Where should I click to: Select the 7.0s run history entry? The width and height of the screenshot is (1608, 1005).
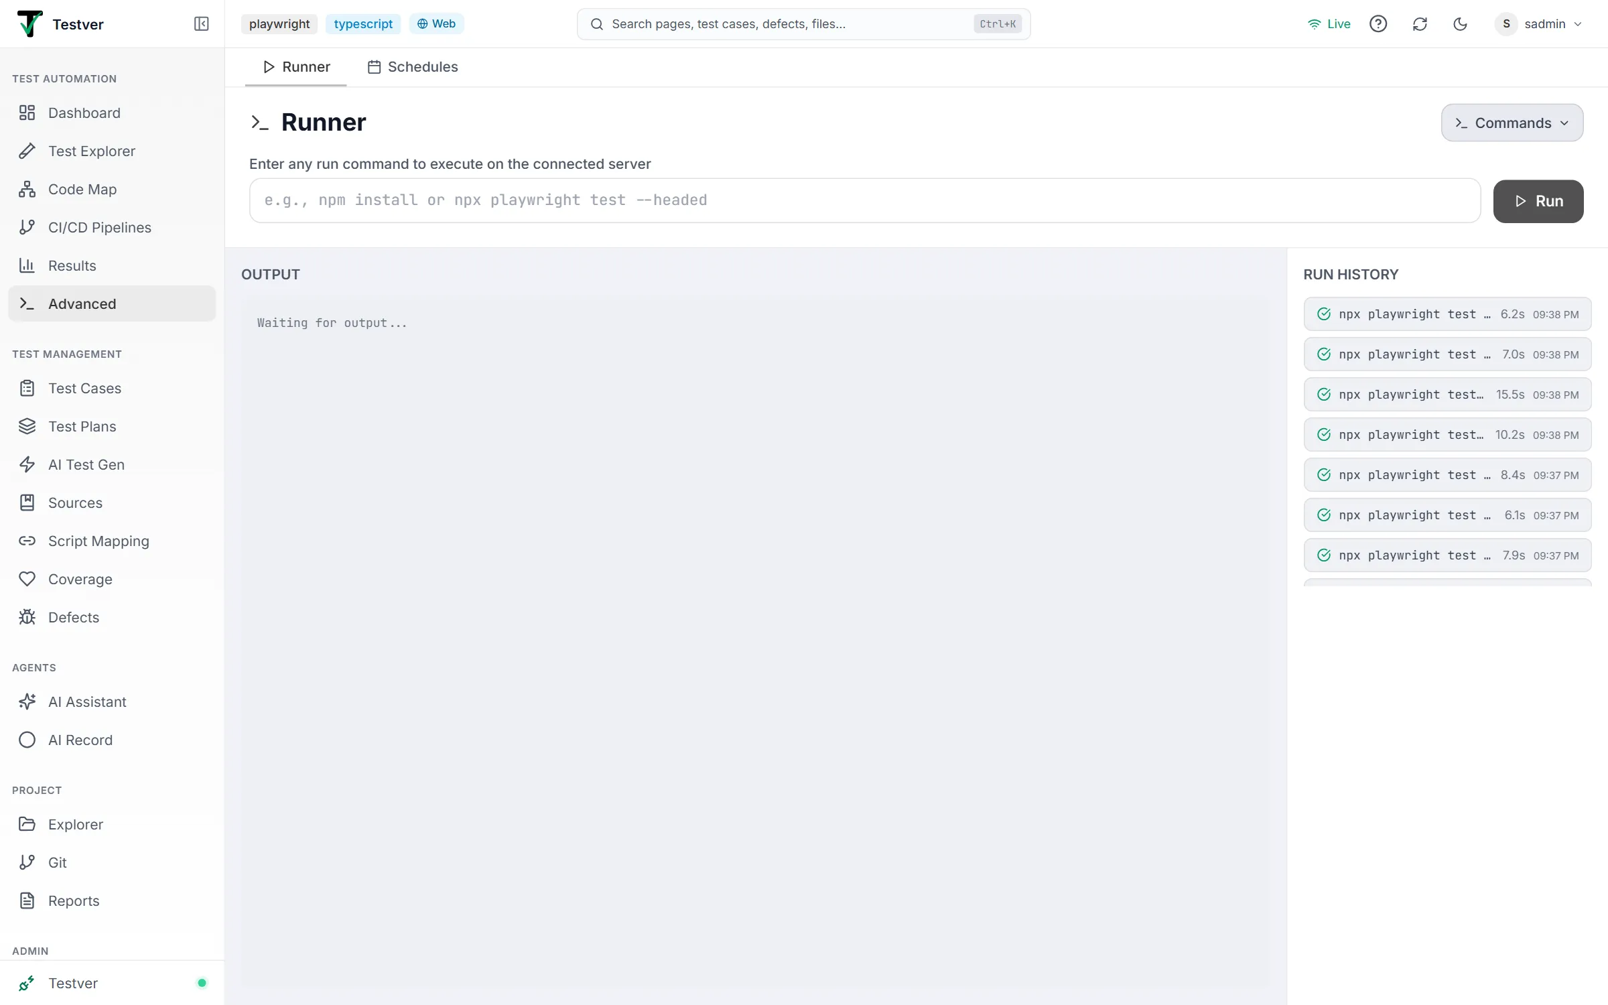coord(1447,354)
